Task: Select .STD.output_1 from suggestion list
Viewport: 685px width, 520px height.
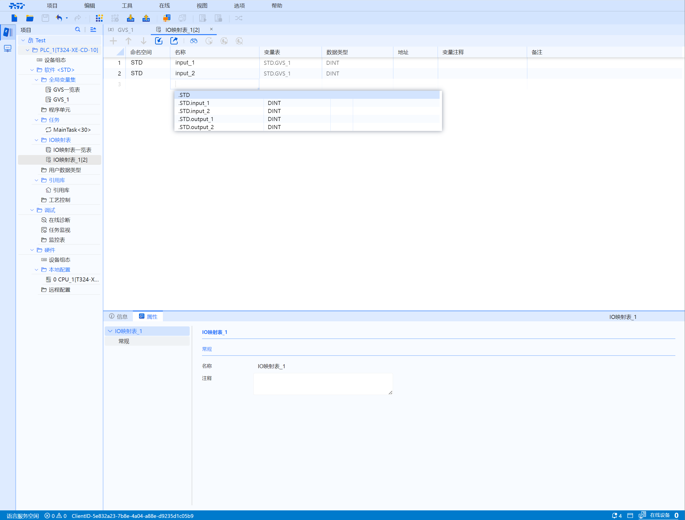Action: (x=196, y=119)
